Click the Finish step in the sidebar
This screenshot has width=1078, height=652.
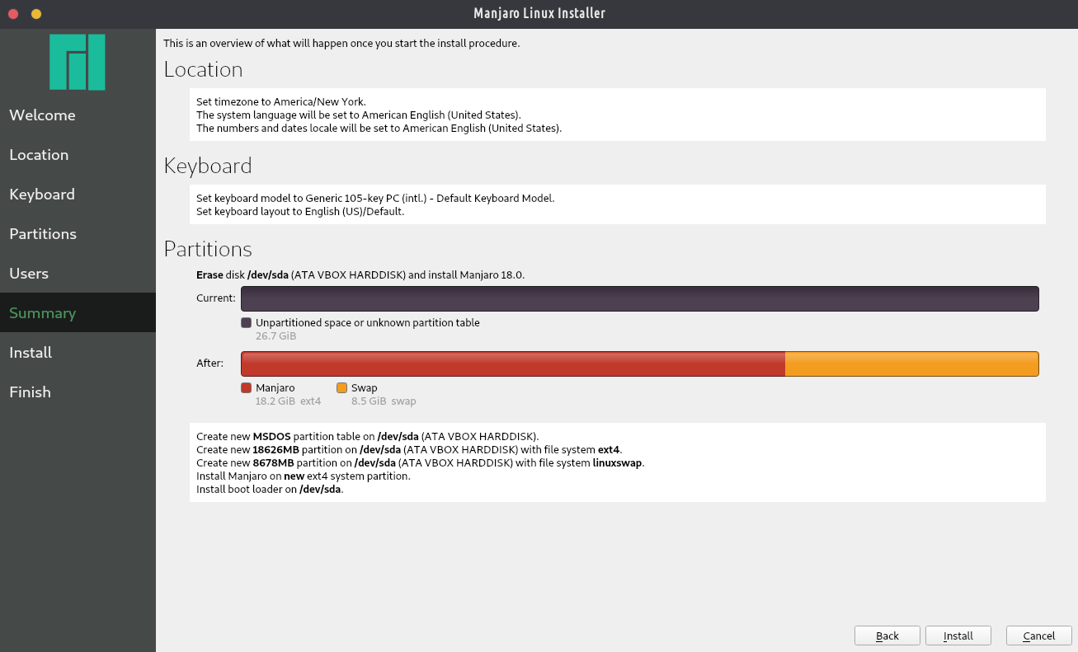[x=30, y=392]
